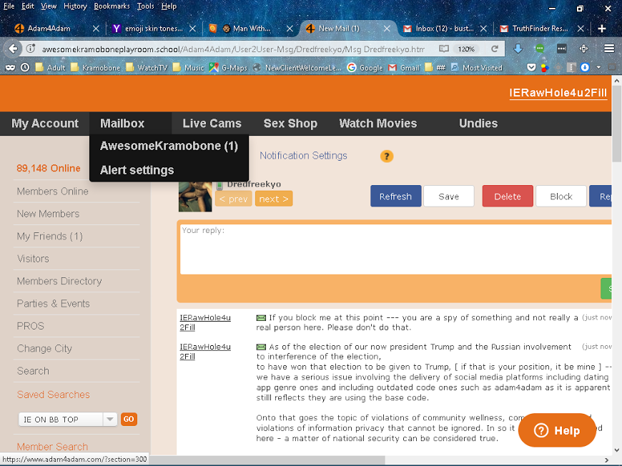Open the saved search dropdown showing IE ON BB TOP
Screen dimensions: 622x466
tap(68, 420)
